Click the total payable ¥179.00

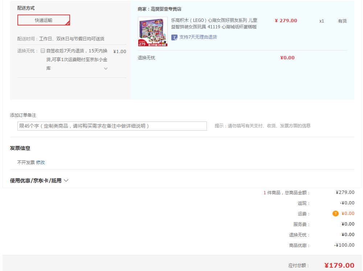(x=339, y=265)
